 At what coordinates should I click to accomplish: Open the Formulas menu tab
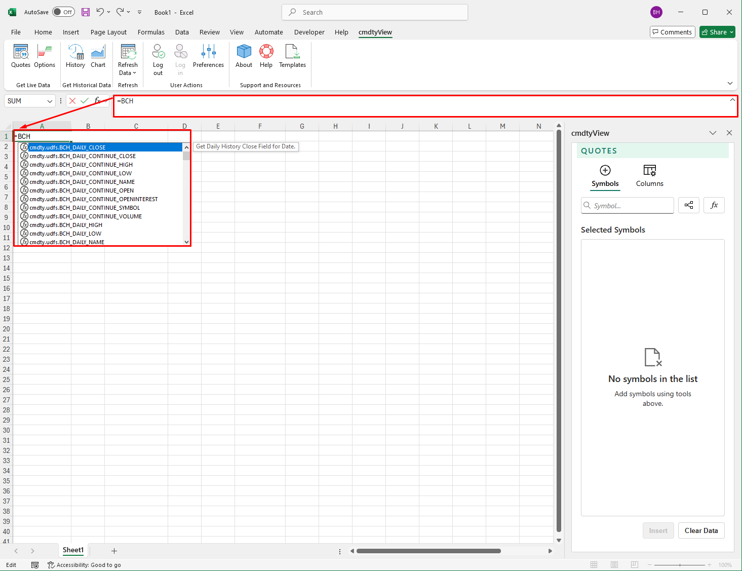pos(151,32)
